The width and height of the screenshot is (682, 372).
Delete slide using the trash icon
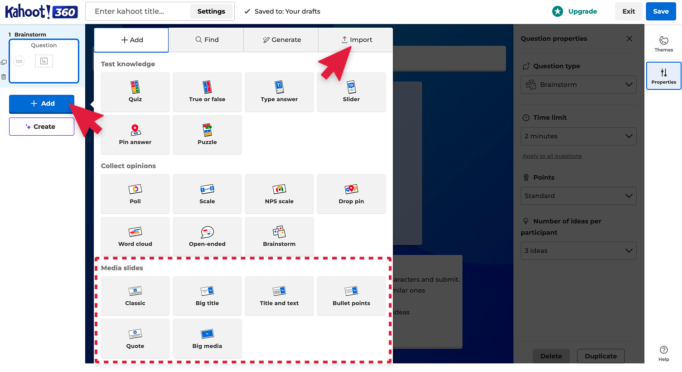[x=4, y=77]
